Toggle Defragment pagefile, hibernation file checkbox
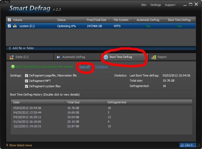The image size is (202, 149). [x=26, y=76]
